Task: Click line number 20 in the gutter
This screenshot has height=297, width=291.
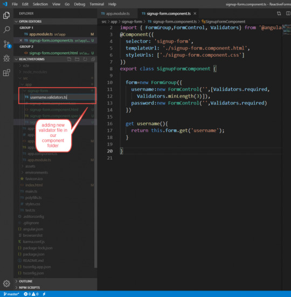Action: (x=110, y=151)
